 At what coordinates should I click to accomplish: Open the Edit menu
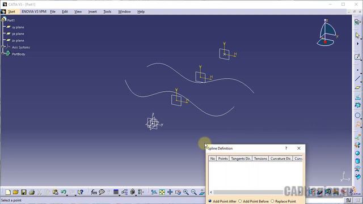[65, 11]
